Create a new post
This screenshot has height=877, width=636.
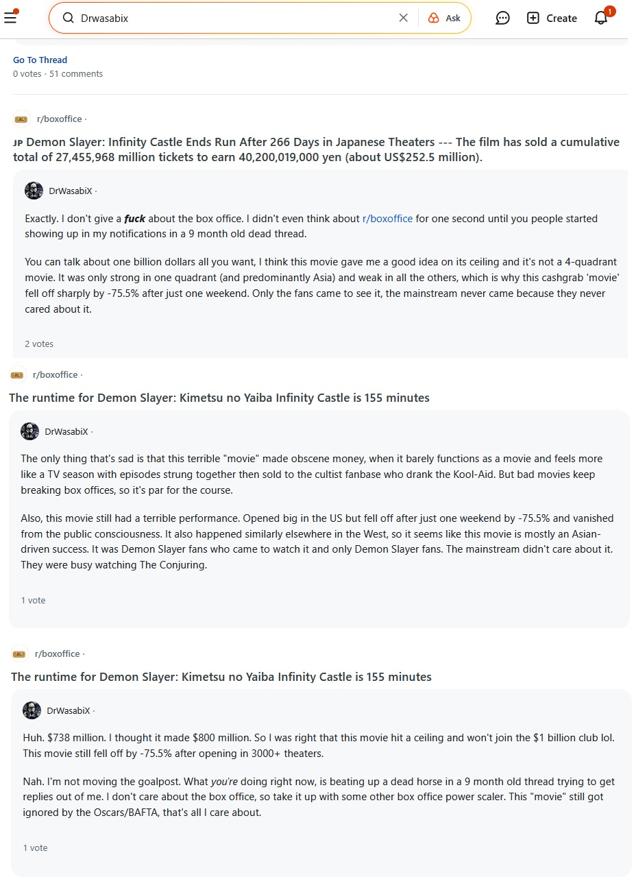coord(552,18)
